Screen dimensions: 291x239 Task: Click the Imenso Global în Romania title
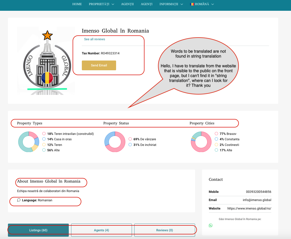(115, 31)
